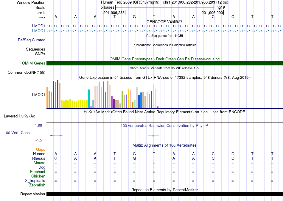Click the GENCODE V49lift37 track title
The image size is (283, 201).
[x=164, y=22]
